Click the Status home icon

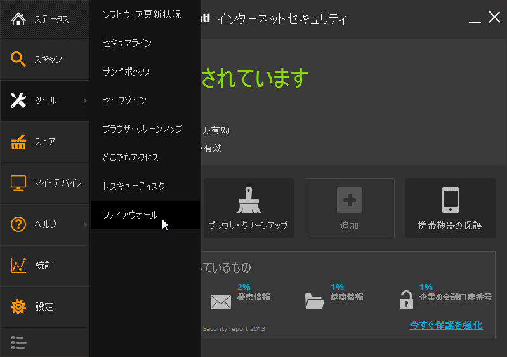(18, 18)
